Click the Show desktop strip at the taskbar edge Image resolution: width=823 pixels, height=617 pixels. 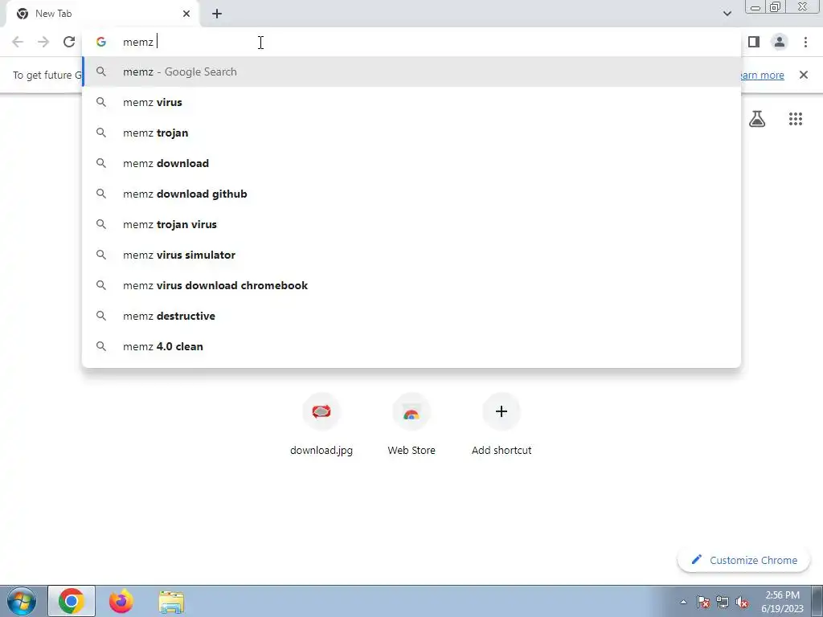point(817,601)
